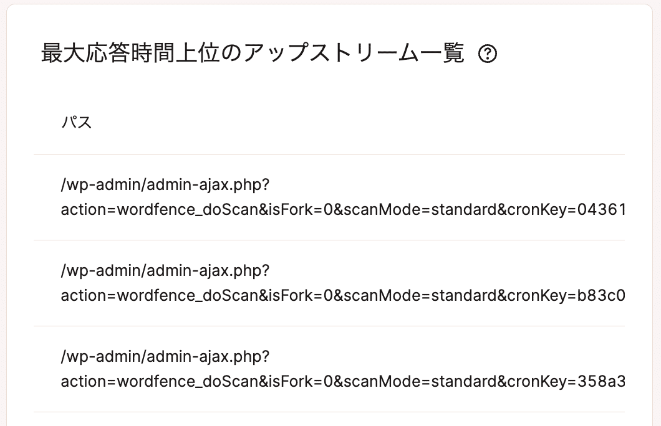This screenshot has width=661, height=426.
Task: Open the row with cronKey=04361
Action: (329, 197)
